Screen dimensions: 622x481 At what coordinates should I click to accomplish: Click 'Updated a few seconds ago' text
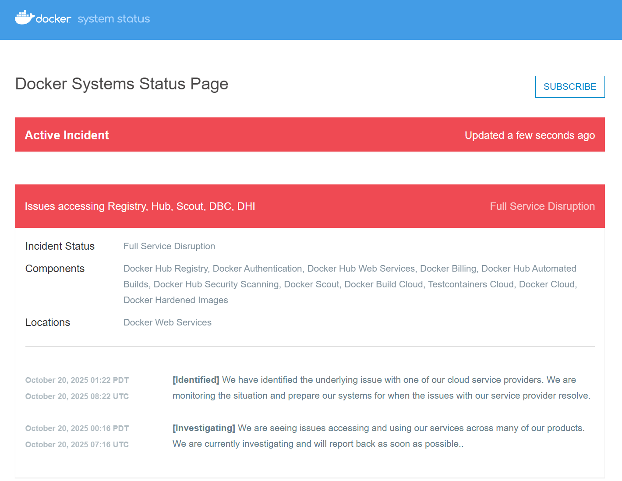pyautogui.click(x=529, y=135)
